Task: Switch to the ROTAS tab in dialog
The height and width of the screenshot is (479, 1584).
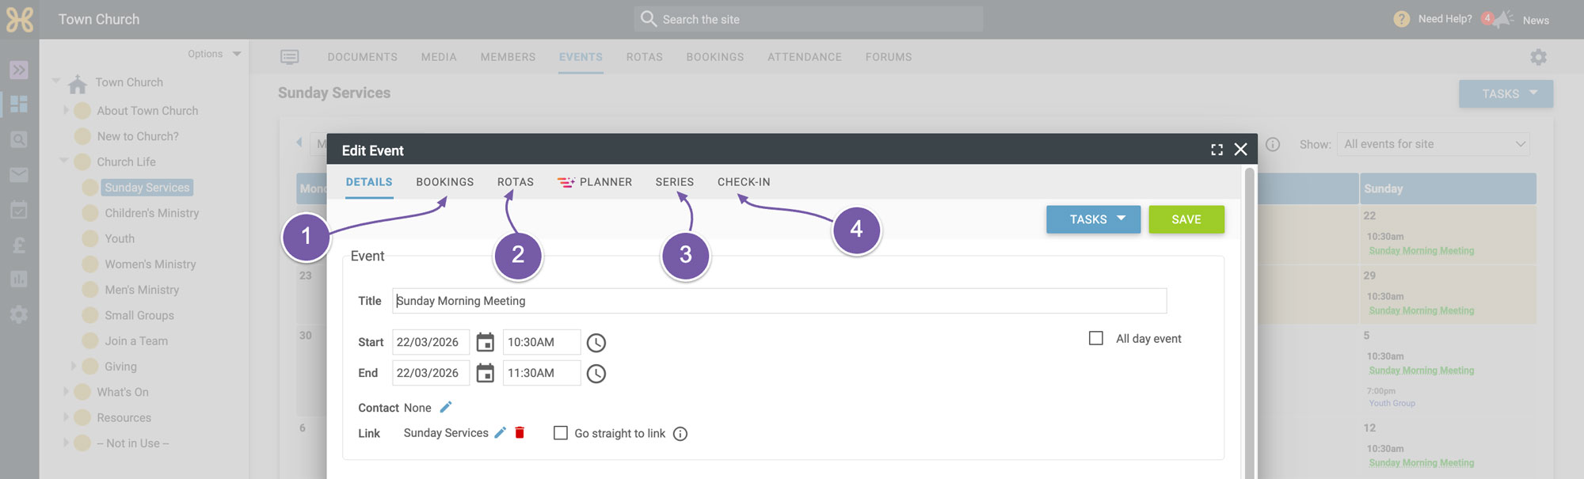Action: tap(516, 182)
